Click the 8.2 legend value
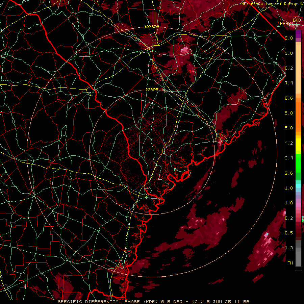The image size is (304, 304). click(x=289, y=68)
